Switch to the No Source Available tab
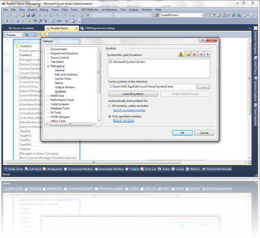This screenshot has height=238, width=260. pyautogui.click(x=21, y=28)
